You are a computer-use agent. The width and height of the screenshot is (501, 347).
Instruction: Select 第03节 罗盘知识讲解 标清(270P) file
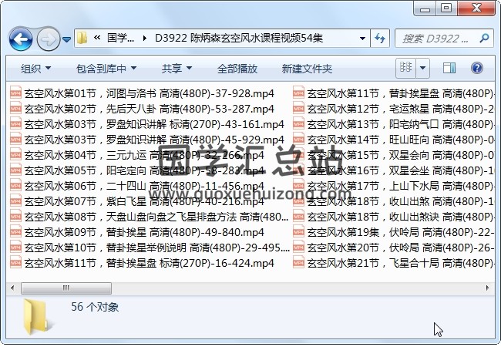(147, 124)
